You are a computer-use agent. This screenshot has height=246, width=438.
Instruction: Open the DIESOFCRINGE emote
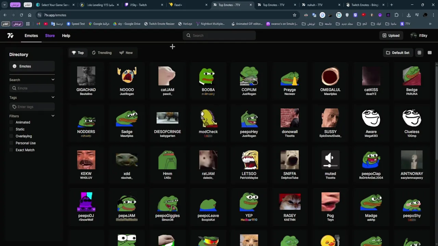pos(167,123)
